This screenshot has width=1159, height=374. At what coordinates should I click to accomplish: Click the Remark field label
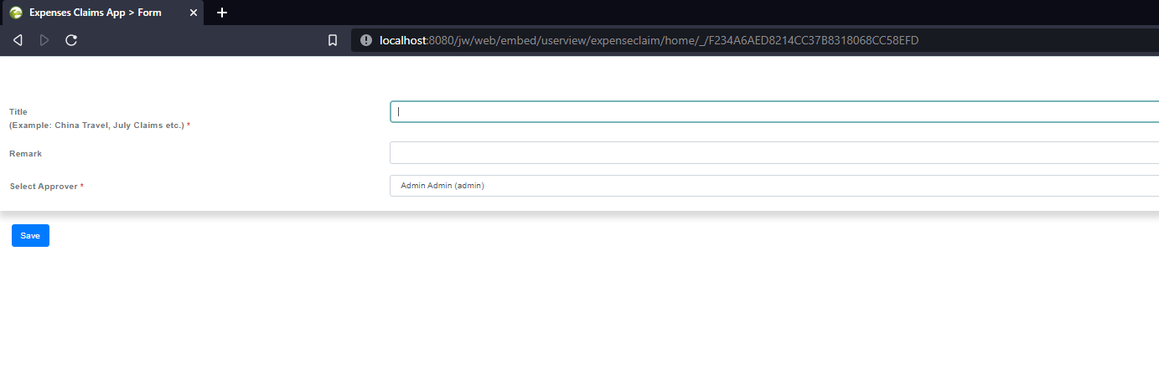tap(25, 154)
